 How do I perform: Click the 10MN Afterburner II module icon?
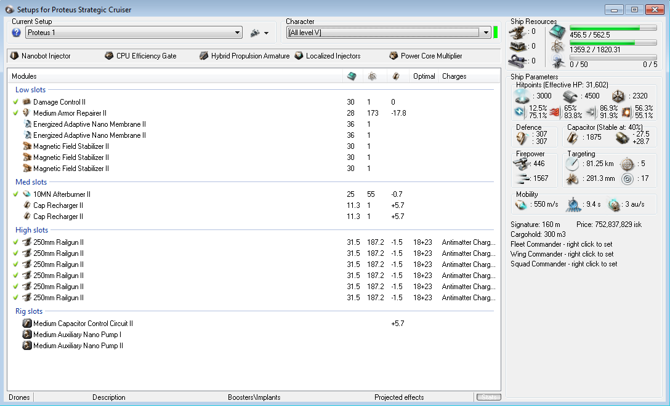[27, 194]
